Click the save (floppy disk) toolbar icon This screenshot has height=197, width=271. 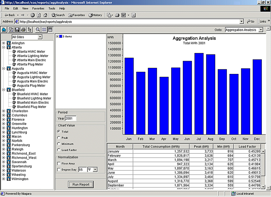pos(17,30)
